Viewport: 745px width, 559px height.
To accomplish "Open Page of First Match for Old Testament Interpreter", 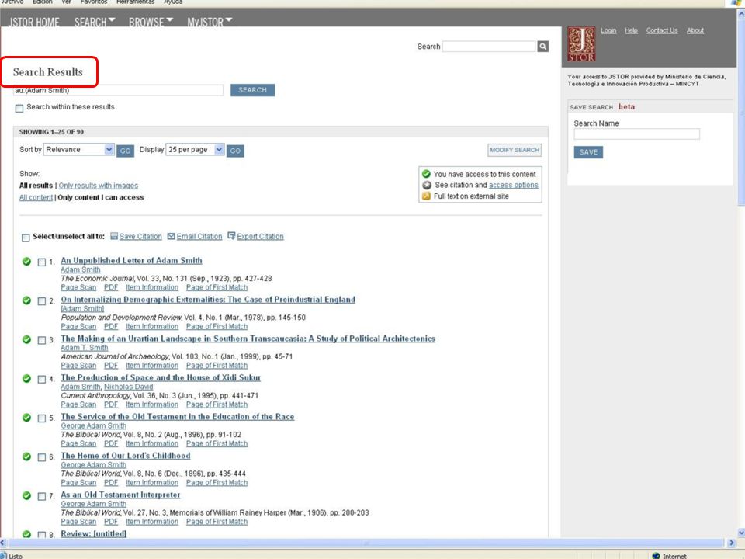I will pyautogui.click(x=217, y=522).
